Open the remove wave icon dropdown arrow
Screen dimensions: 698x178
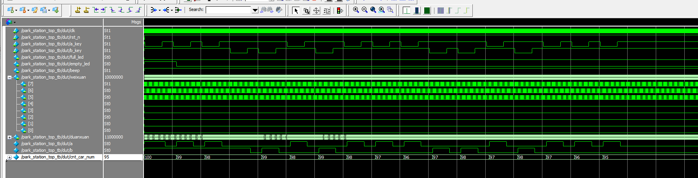point(28,11)
